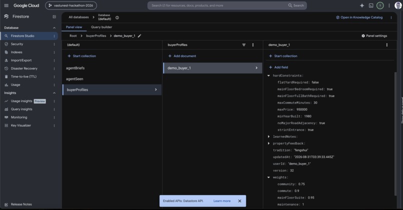The image size is (403, 210).
Task: Focus the search resources input field
Action: click(218, 5)
